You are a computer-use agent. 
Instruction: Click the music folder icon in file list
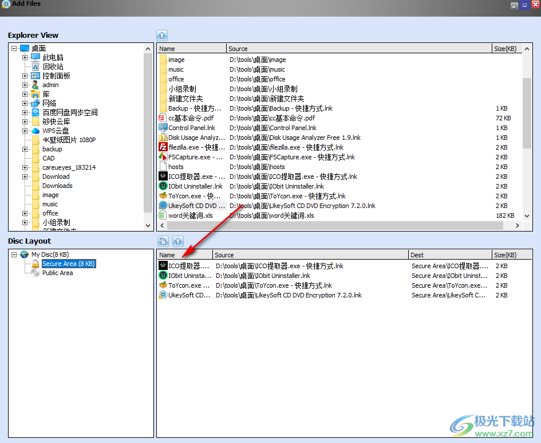[163, 69]
